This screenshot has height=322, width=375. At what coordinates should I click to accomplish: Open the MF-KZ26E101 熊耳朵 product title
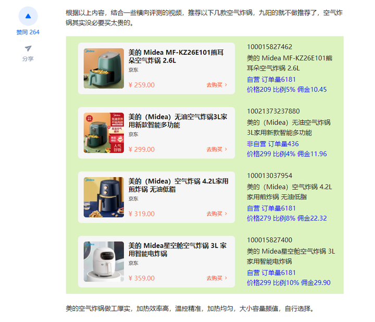click(176, 56)
